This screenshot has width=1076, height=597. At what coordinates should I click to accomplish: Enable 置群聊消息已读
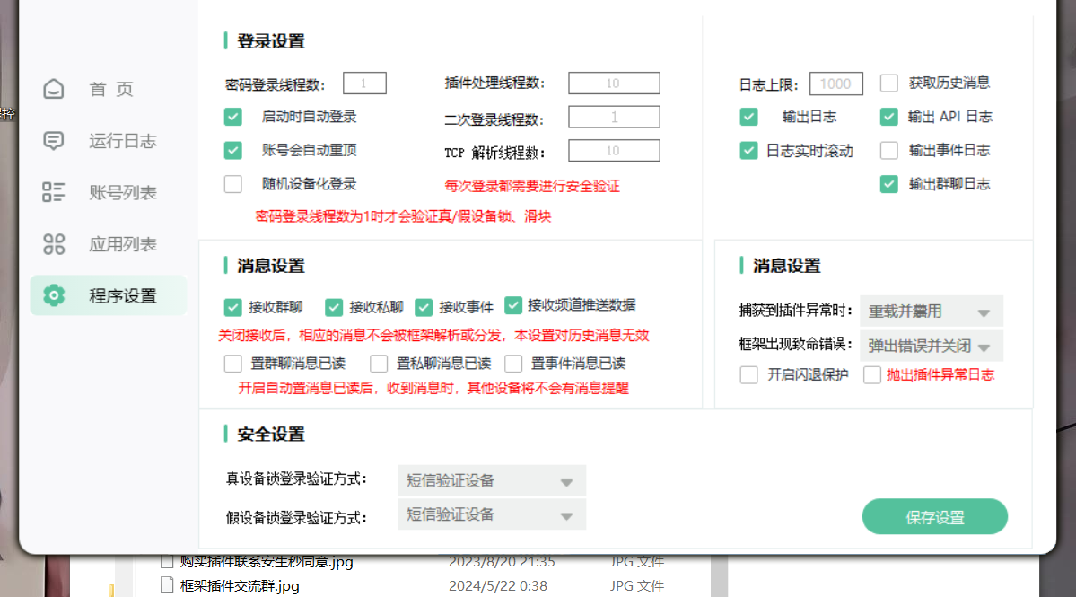point(232,364)
